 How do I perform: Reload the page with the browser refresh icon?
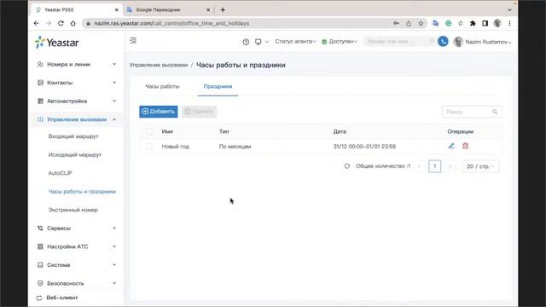(x=61, y=23)
